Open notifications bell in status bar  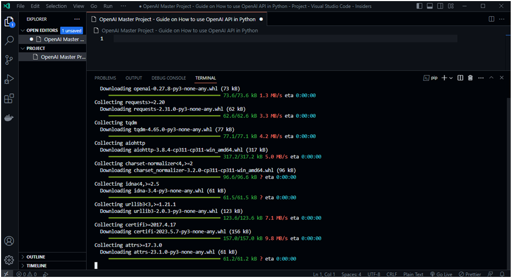[502, 274]
